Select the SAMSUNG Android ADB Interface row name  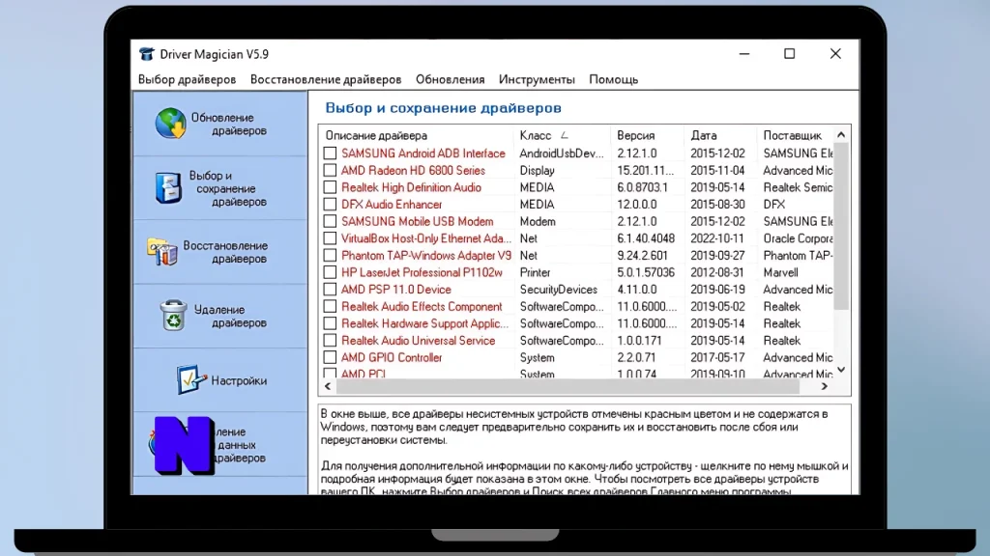click(423, 153)
